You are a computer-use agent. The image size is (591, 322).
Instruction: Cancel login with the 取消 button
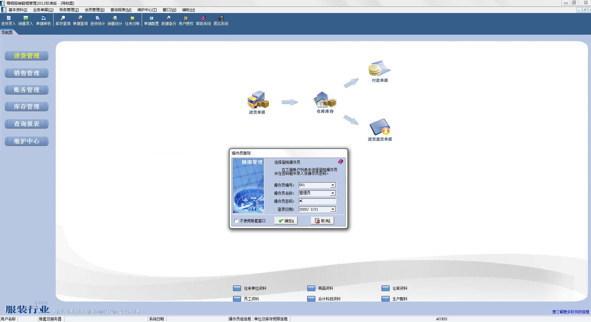tap(322, 221)
